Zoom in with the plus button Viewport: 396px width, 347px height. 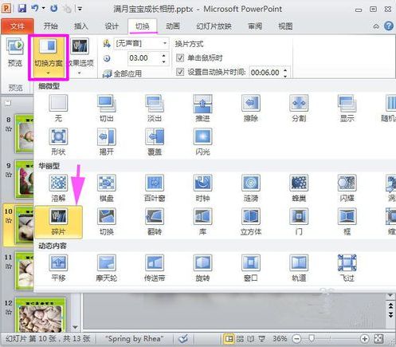(365, 339)
